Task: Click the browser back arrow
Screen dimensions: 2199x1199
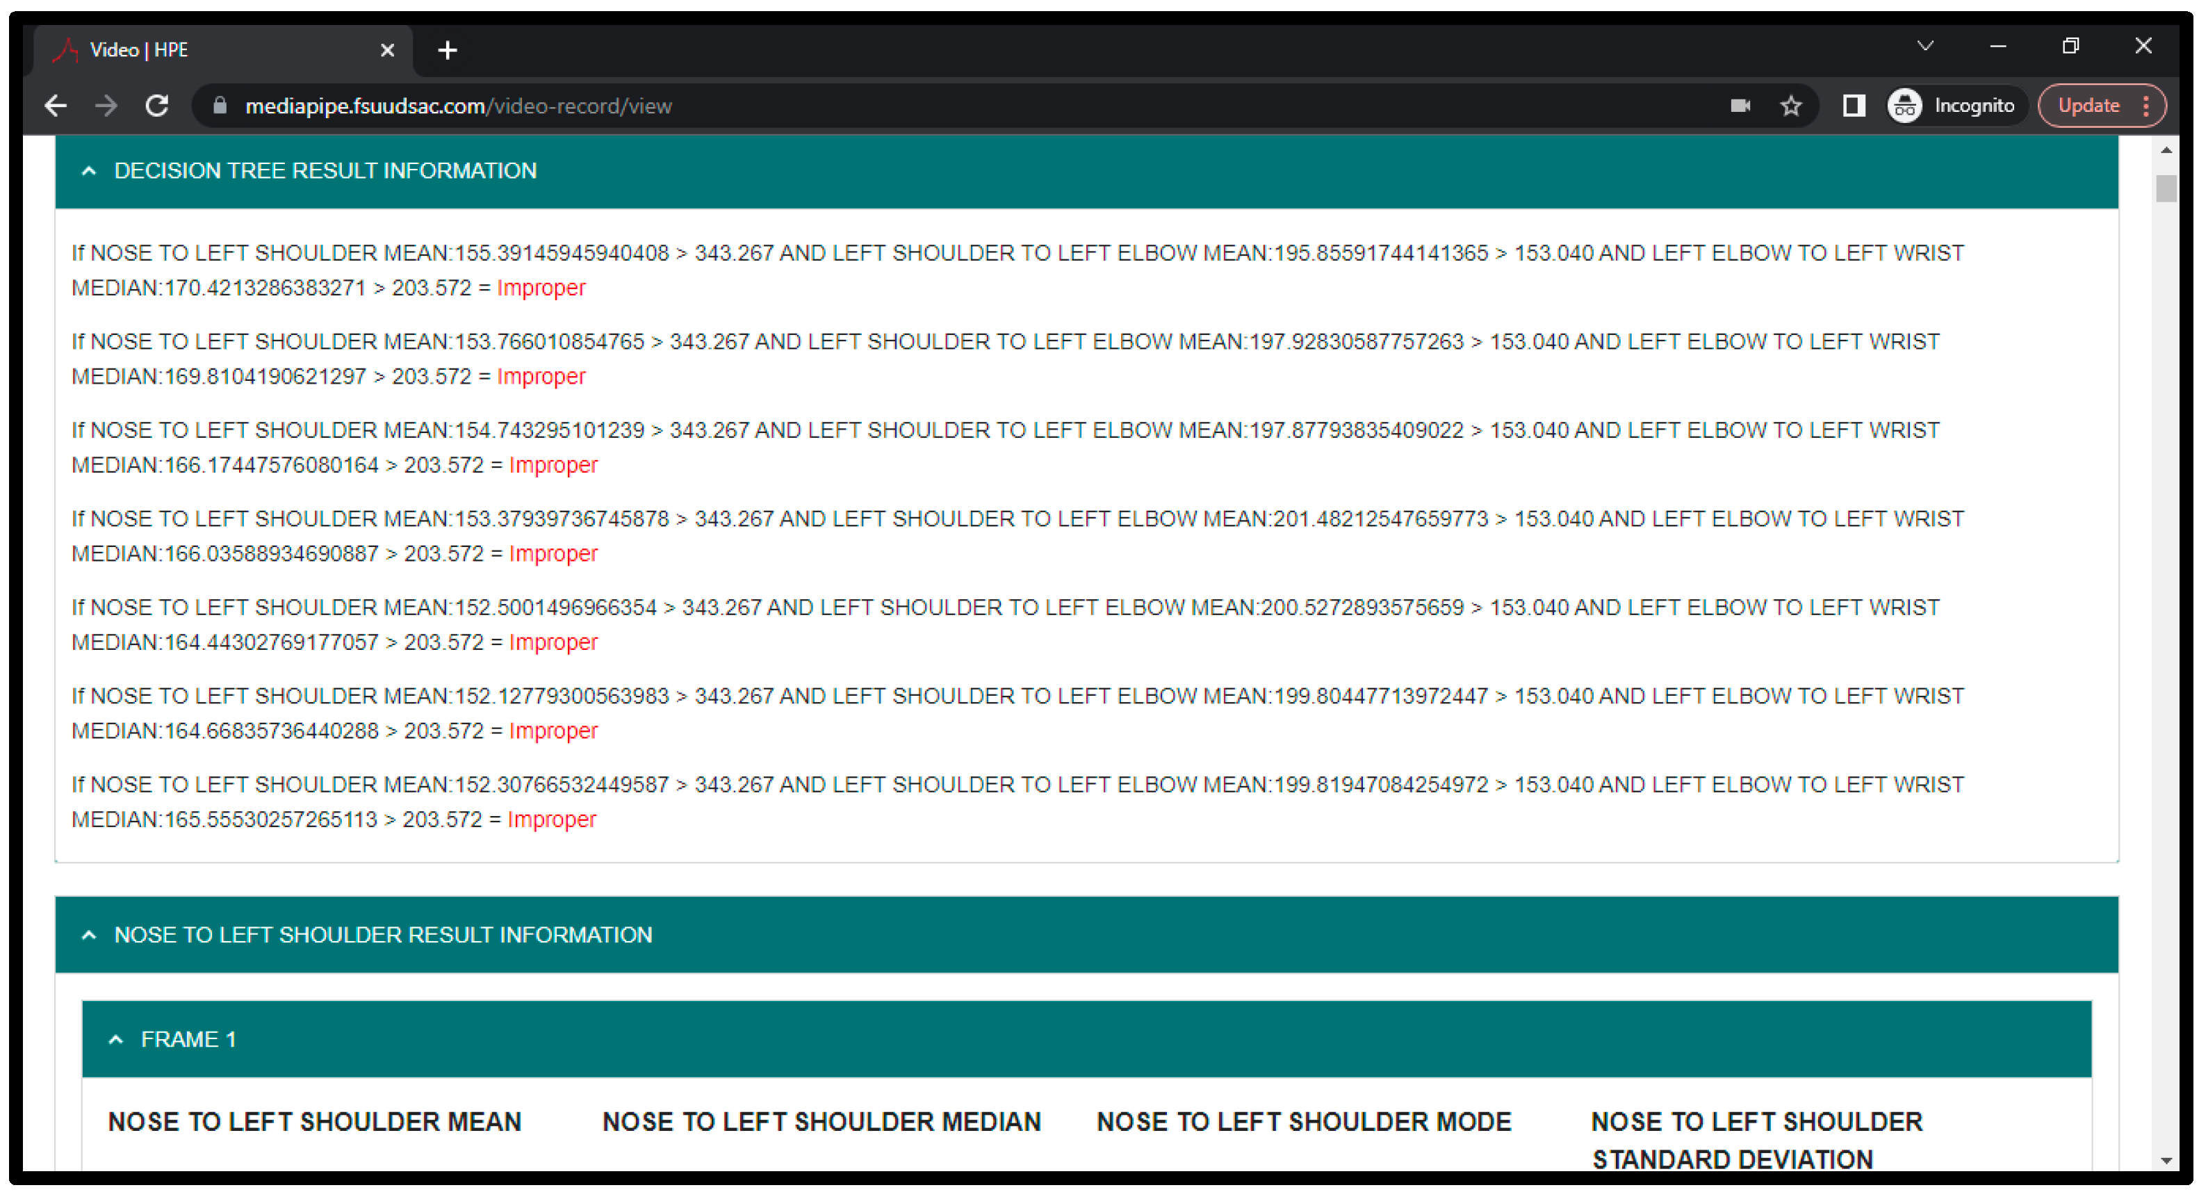Action: 56,106
